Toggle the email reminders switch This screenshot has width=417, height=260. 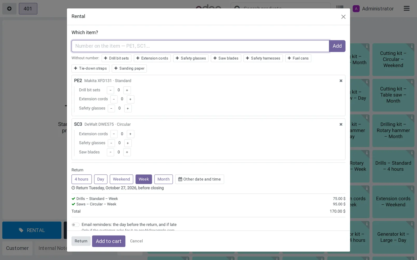click(x=76, y=225)
